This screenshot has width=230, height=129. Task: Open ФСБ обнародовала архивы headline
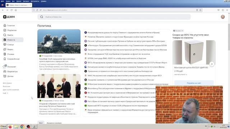click(127, 63)
